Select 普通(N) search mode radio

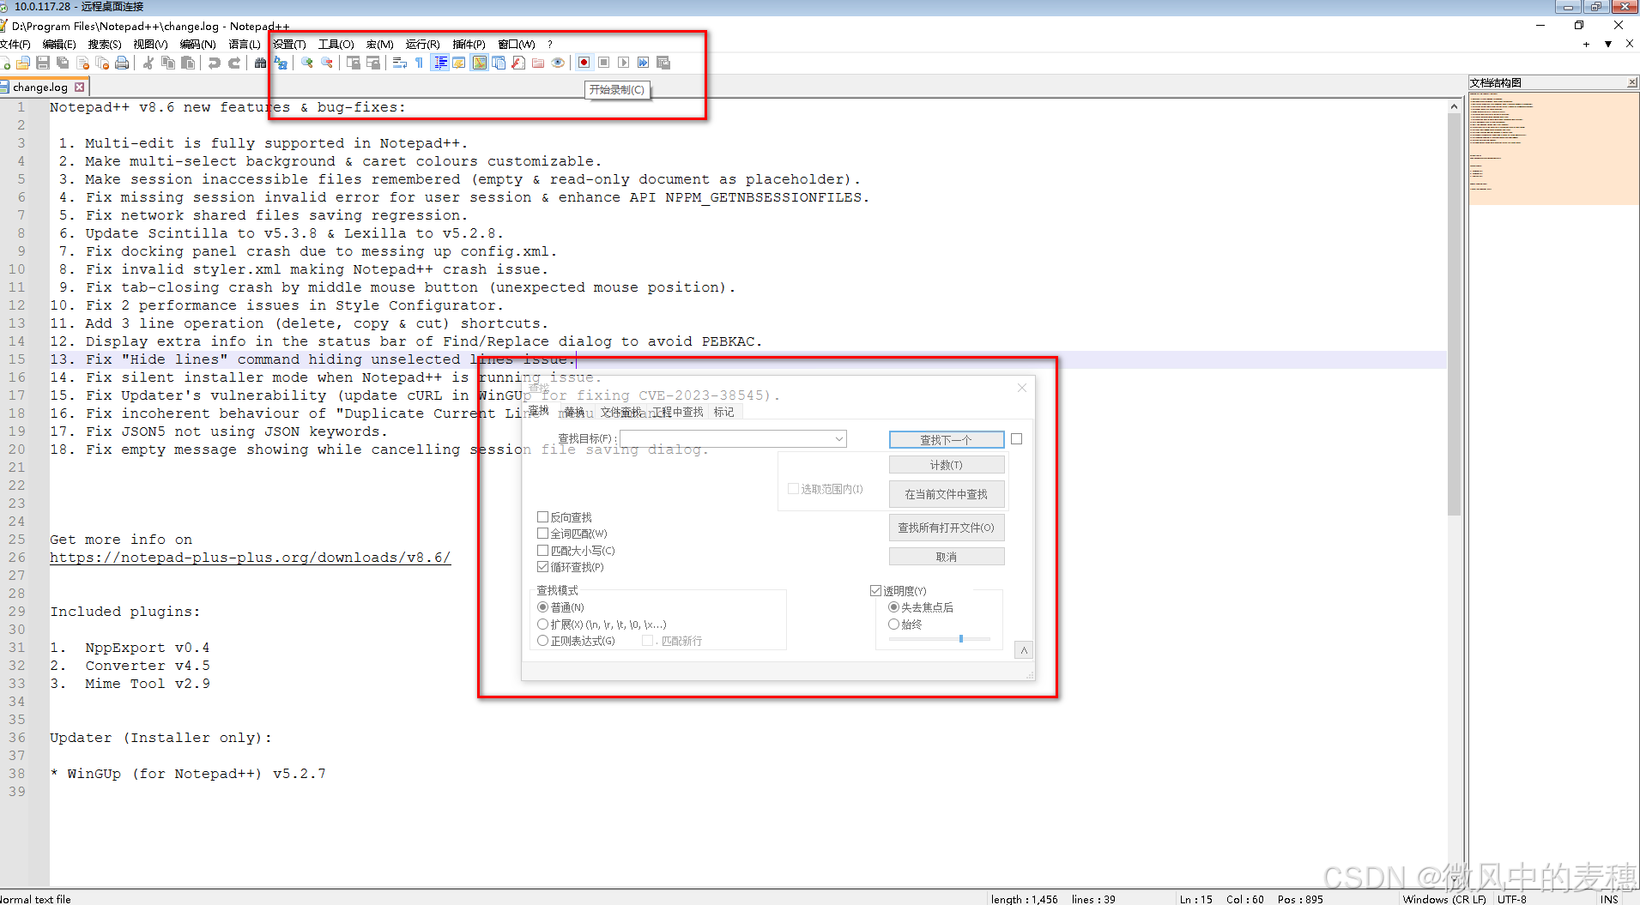pyautogui.click(x=542, y=607)
